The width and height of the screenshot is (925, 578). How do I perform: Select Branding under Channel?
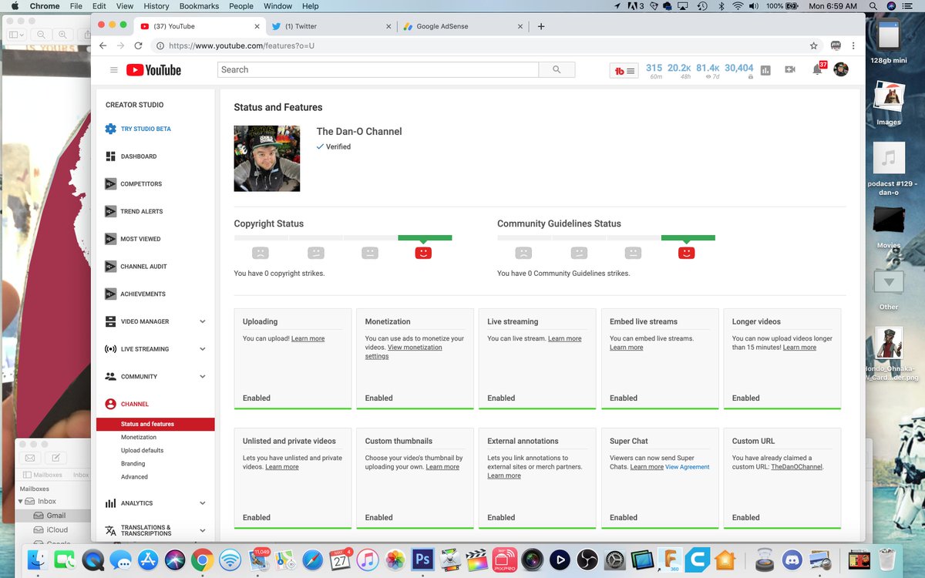133,464
